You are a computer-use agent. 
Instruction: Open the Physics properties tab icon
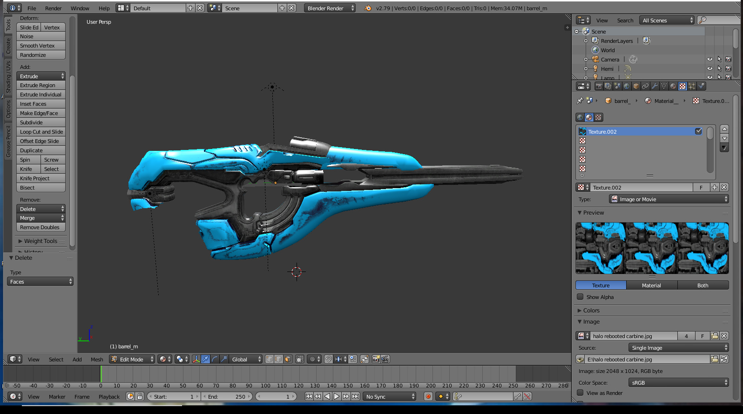(701, 86)
